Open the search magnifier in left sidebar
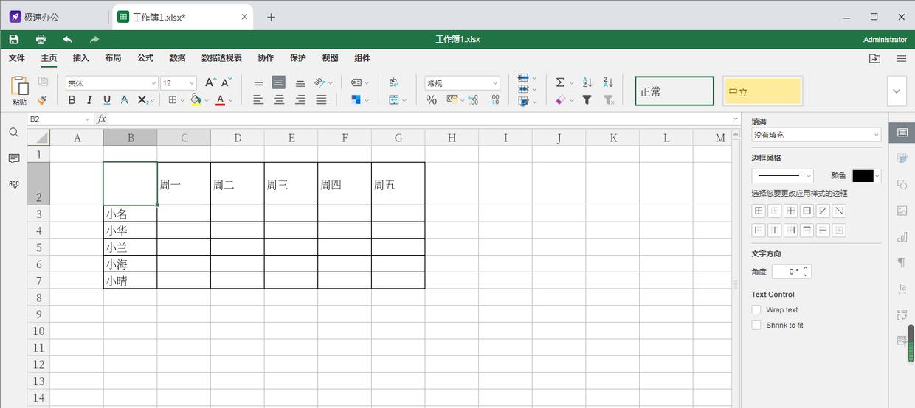Image resolution: width=915 pixels, height=408 pixels. pyautogui.click(x=13, y=133)
